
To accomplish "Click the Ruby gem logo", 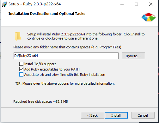I will coord(149,17).
